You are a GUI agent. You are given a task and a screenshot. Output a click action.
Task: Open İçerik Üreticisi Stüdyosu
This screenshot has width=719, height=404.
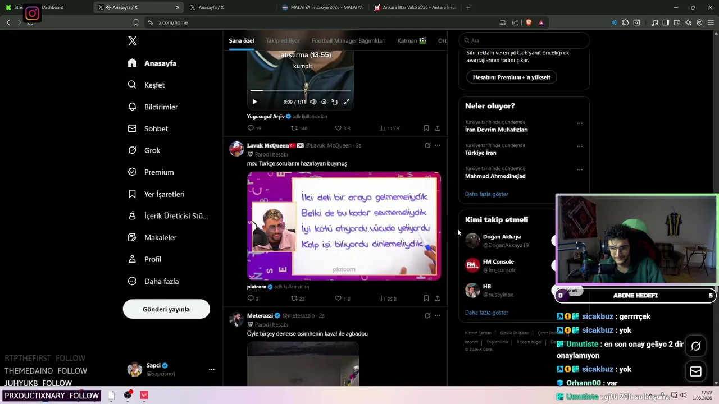[168, 215]
